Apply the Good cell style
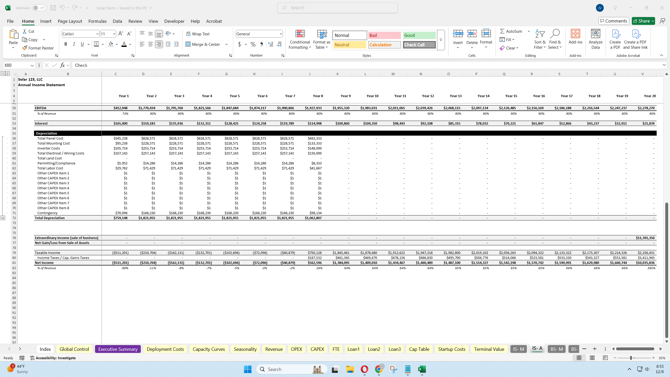 click(x=419, y=35)
